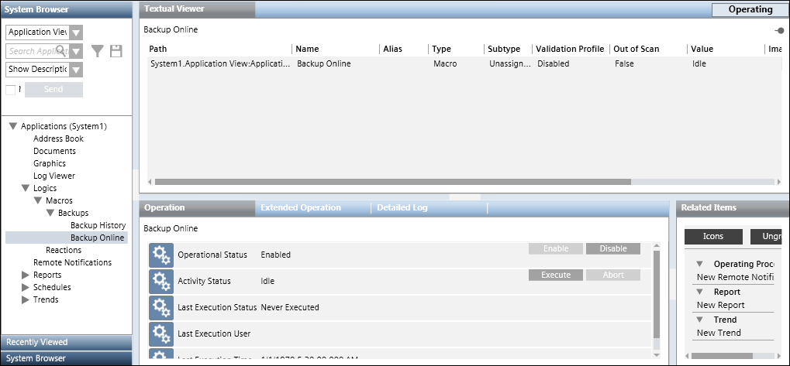The width and height of the screenshot is (790, 366).
Task: Open the Application View dropdown
Action: [x=76, y=32]
